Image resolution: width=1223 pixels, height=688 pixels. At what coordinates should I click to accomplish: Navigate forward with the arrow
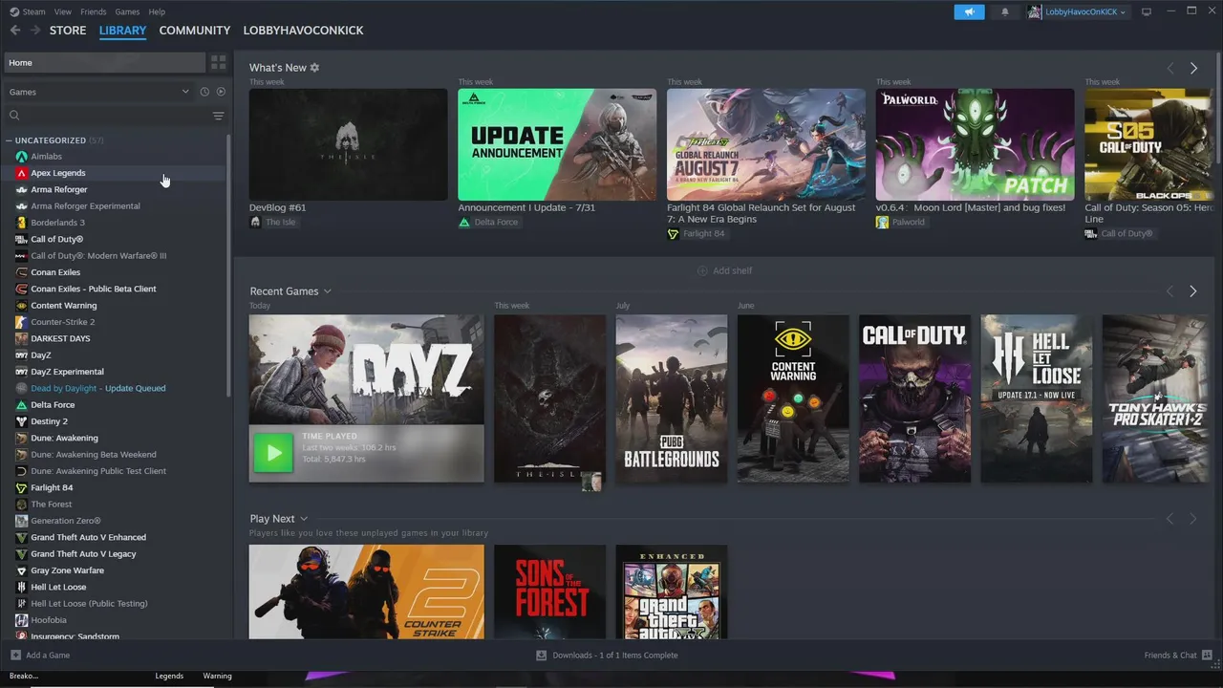coord(35,31)
